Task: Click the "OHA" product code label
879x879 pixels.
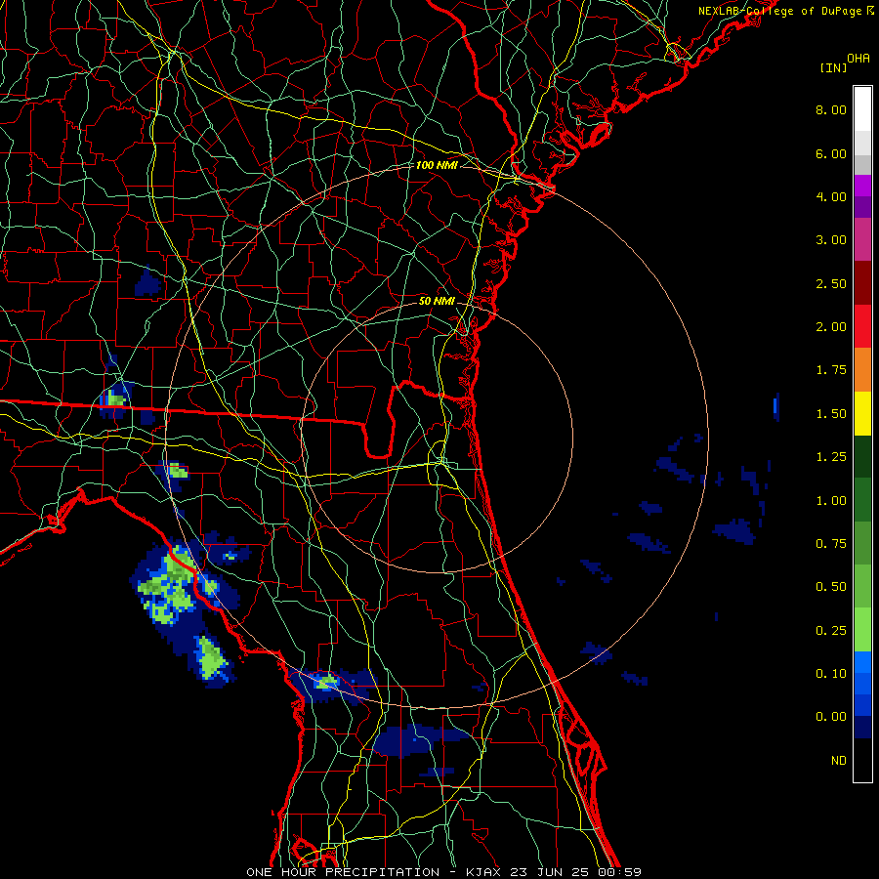Action: point(858,59)
